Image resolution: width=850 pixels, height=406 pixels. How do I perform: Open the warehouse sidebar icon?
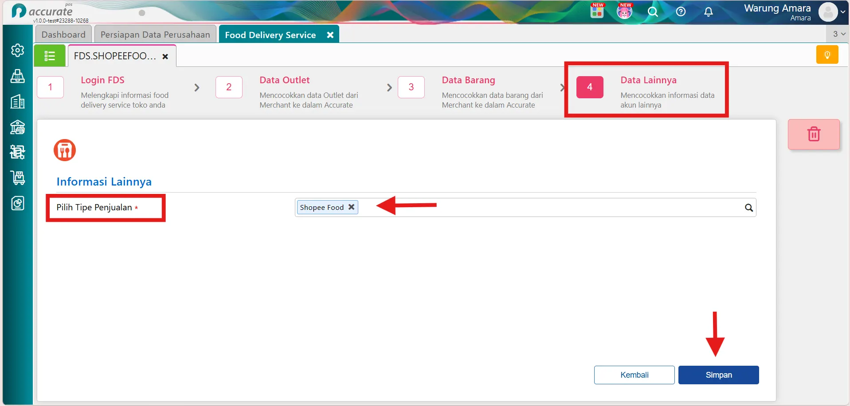pyautogui.click(x=17, y=127)
